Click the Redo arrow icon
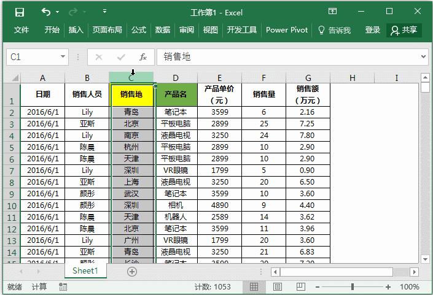The image size is (433, 295). pyautogui.click(x=73, y=12)
